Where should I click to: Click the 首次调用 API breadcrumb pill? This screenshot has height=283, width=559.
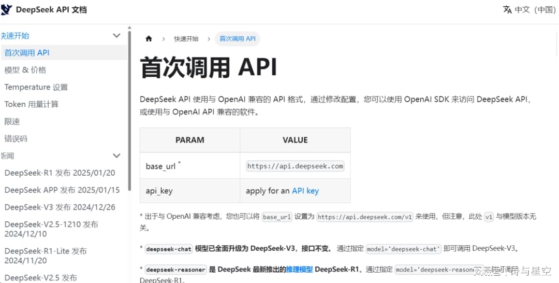coord(238,39)
